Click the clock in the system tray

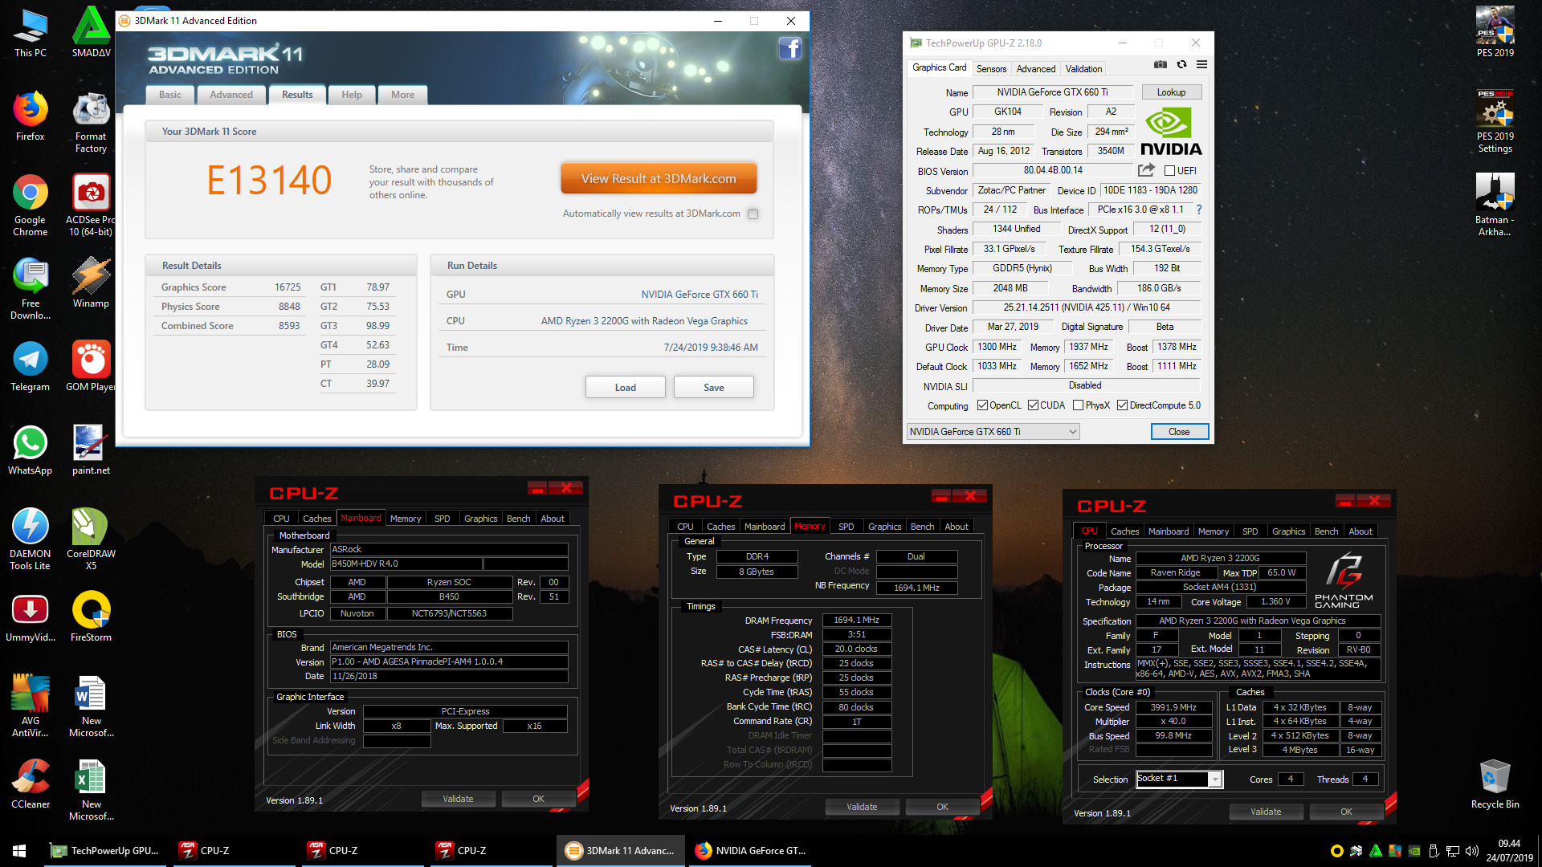[x=1509, y=851]
